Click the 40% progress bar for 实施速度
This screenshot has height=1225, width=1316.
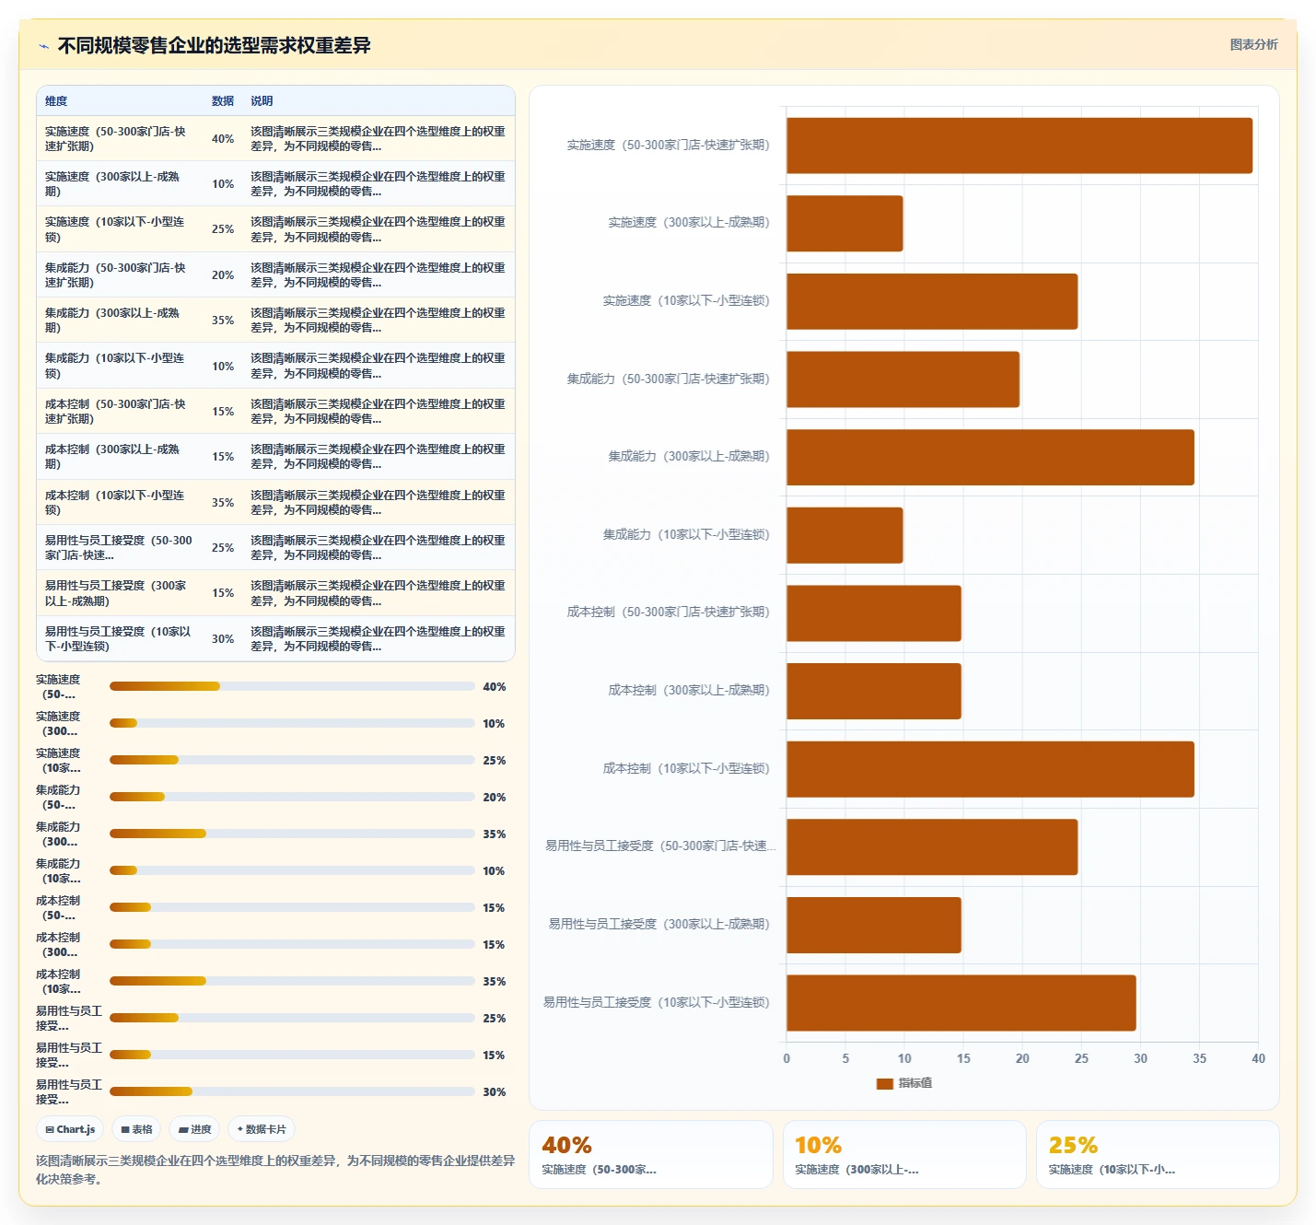coord(292,686)
